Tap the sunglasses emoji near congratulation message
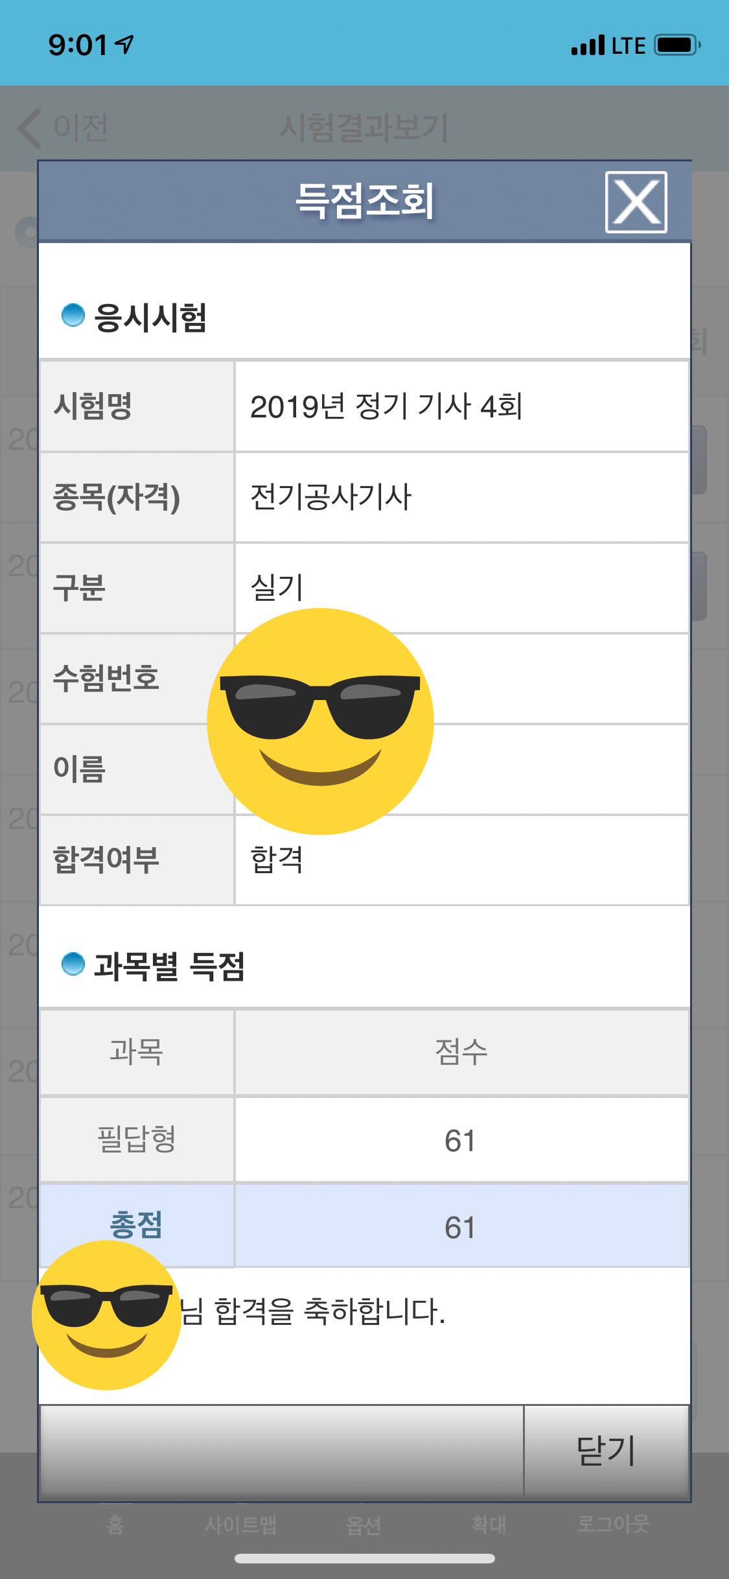Viewport: 729px width, 1579px height. point(106,1315)
